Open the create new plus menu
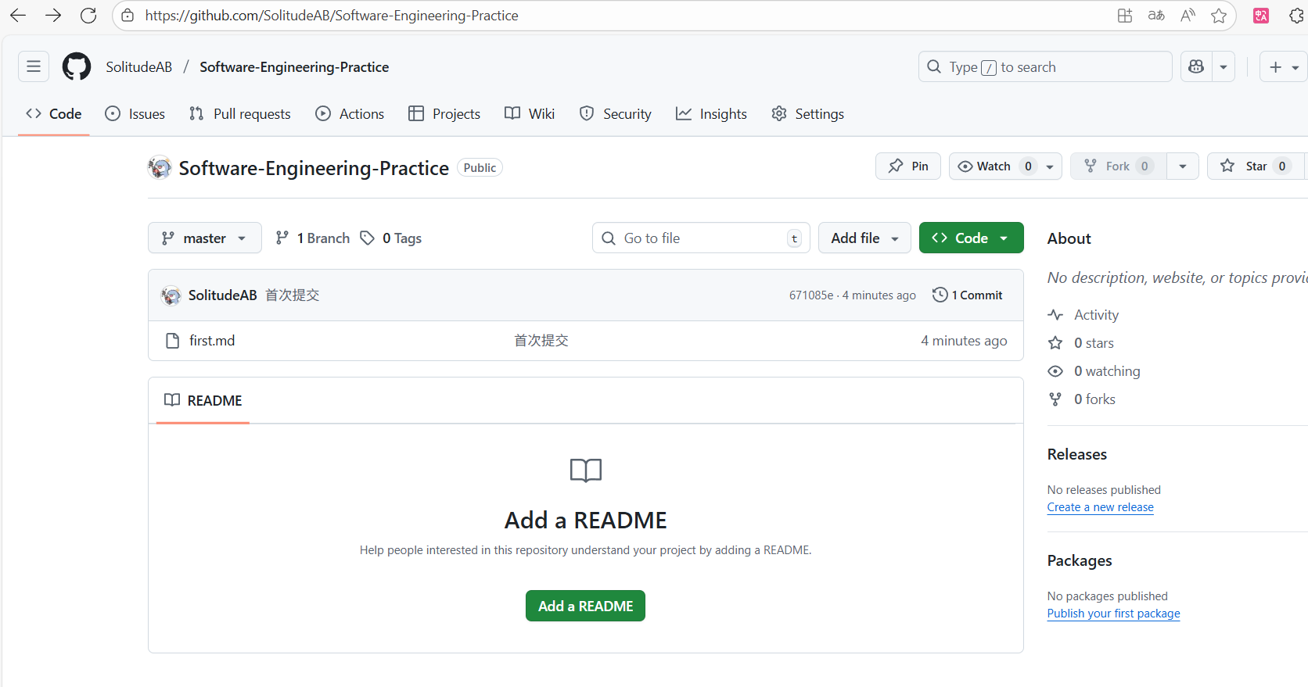1308x687 pixels. [1284, 67]
